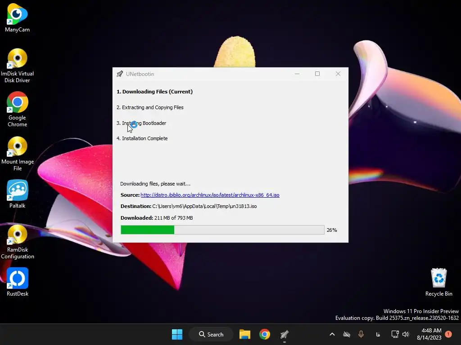Viewport: 461px width, 345px height.
Task: Switch the input language indicator
Action: coord(378,334)
